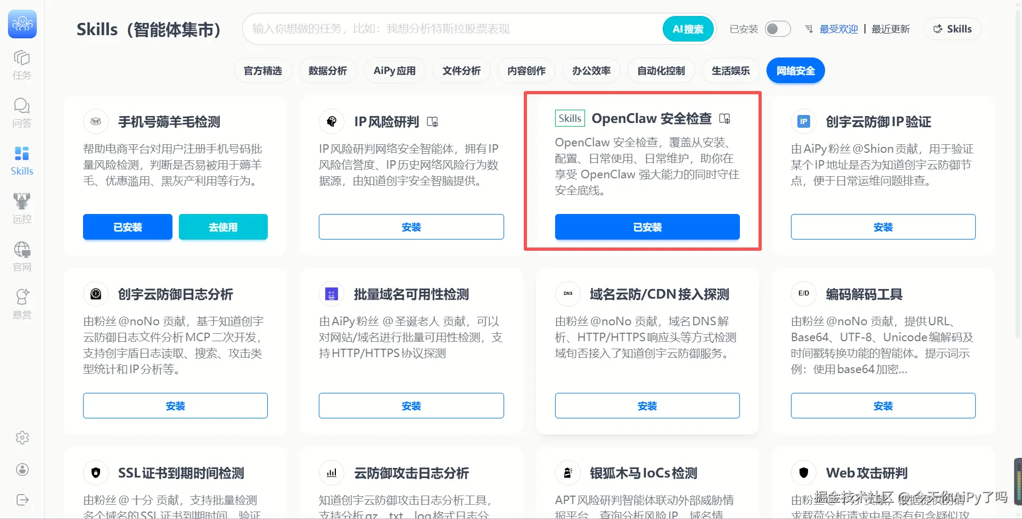Click the 银狐木马IoCs检测 title
This screenshot has width=1022, height=519.
644,473
